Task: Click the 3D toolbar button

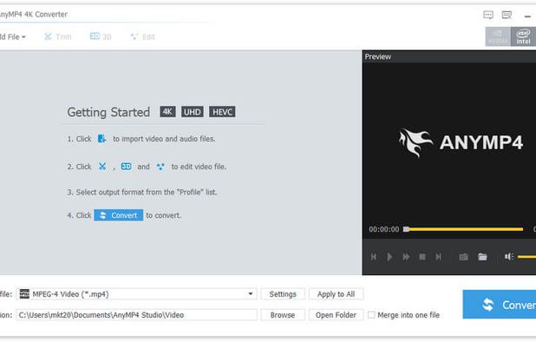Action: point(101,36)
